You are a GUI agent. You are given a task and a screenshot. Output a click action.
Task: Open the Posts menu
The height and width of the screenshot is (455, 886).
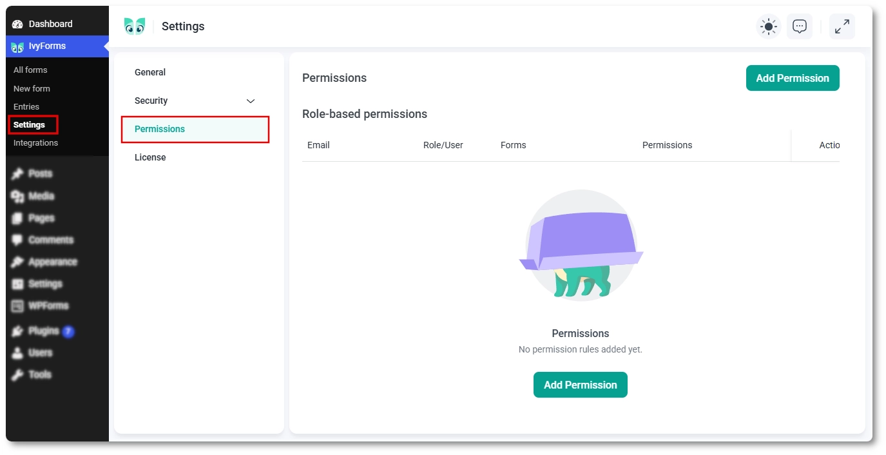click(57, 174)
